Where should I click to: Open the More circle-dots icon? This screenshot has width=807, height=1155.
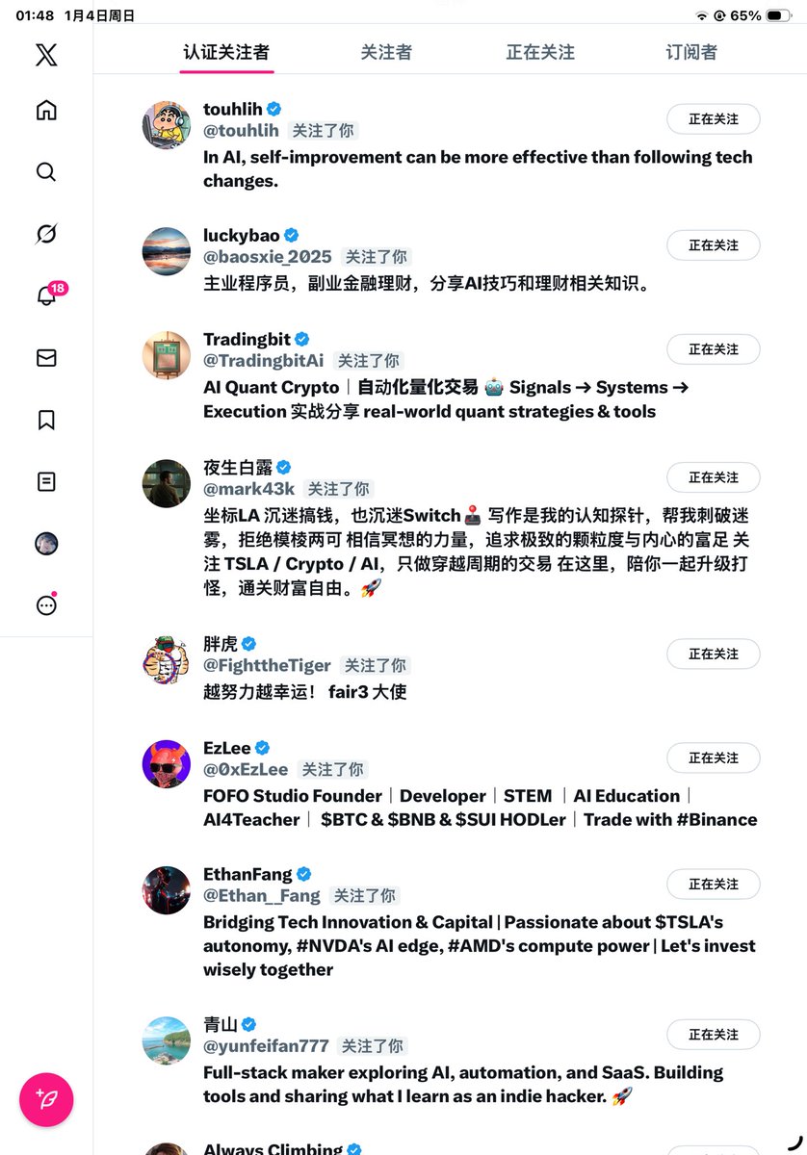click(46, 604)
